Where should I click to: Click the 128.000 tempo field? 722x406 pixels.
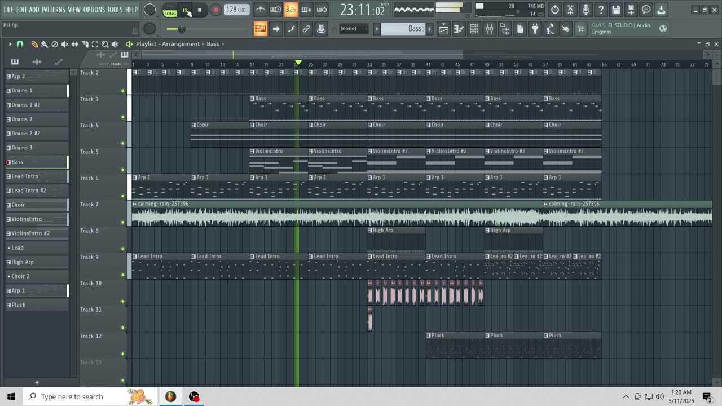[237, 10]
